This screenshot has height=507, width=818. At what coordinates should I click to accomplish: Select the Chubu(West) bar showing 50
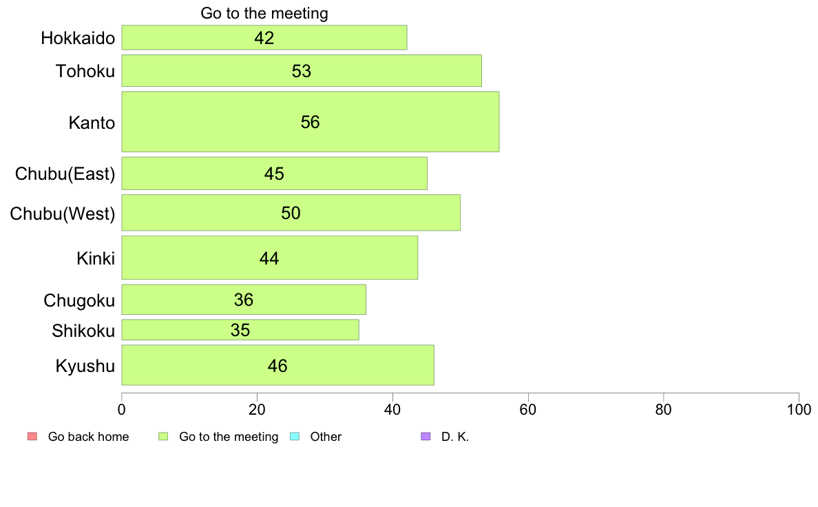[x=291, y=212]
